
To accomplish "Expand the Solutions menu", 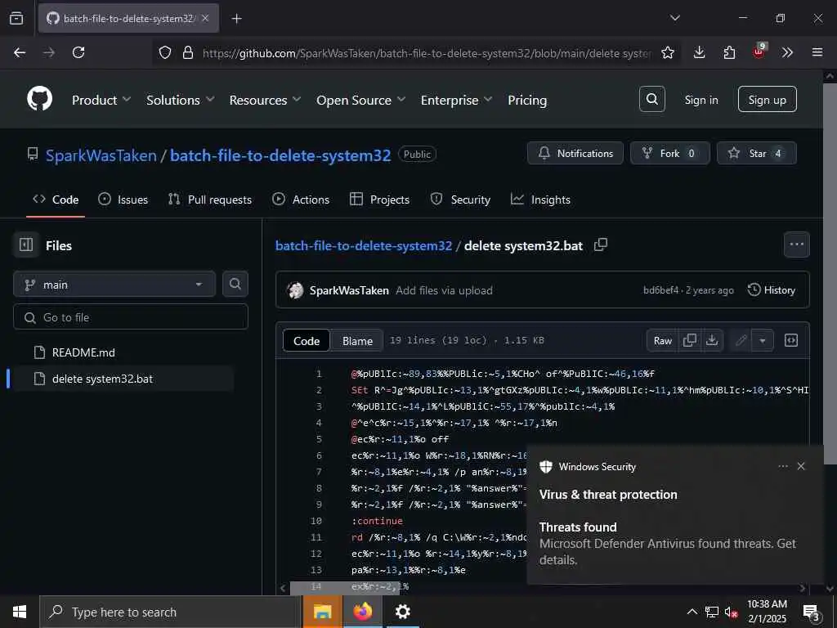I will [x=180, y=100].
